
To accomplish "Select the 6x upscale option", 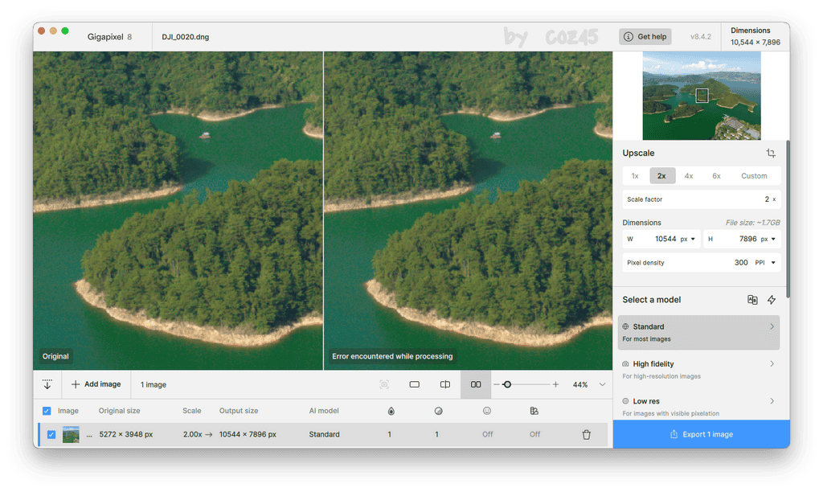I will click(716, 176).
